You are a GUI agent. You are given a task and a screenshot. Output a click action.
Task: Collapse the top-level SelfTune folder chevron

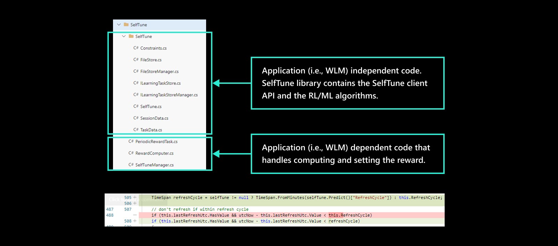pos(119,25)
